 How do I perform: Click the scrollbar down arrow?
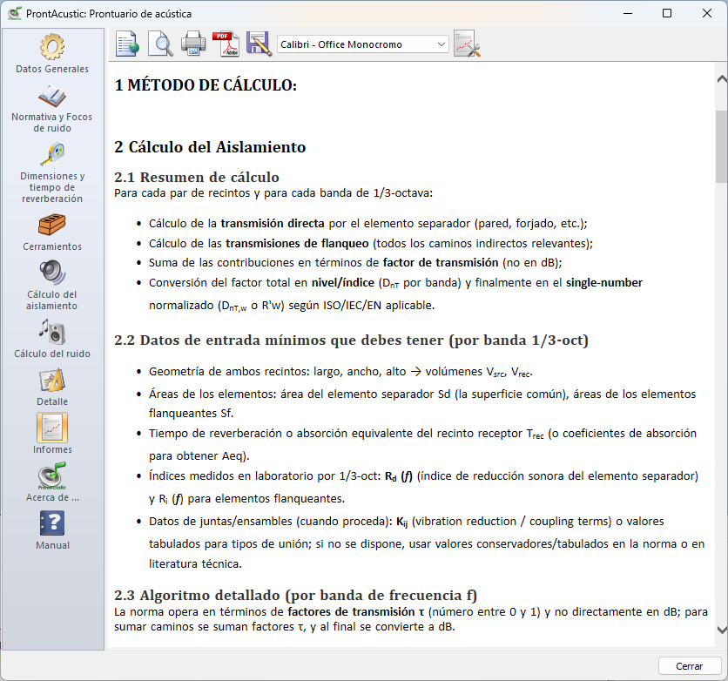coord(721,630)
